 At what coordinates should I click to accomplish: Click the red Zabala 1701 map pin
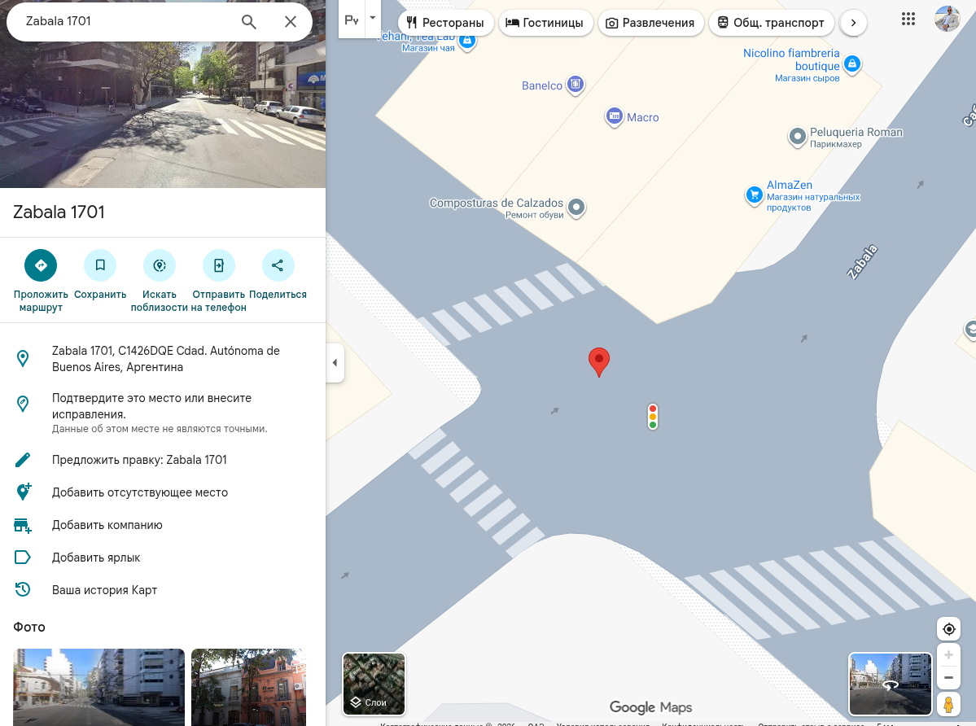(599, 362)
